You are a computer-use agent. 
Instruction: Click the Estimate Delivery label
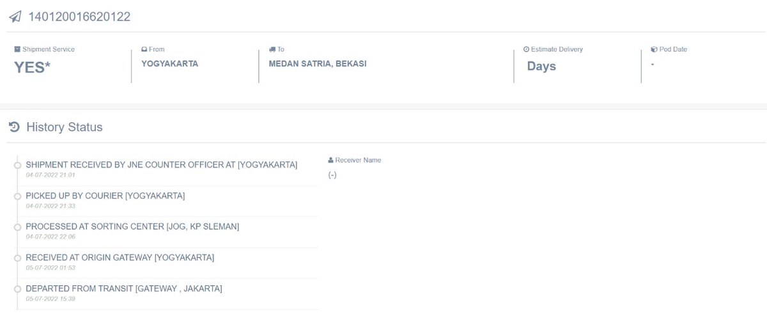(557, 49)
